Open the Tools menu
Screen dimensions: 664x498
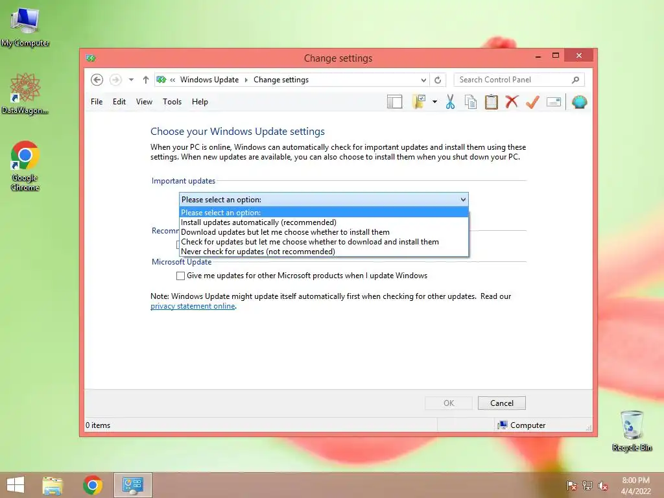pyautogui.click(x=172, y=102)
